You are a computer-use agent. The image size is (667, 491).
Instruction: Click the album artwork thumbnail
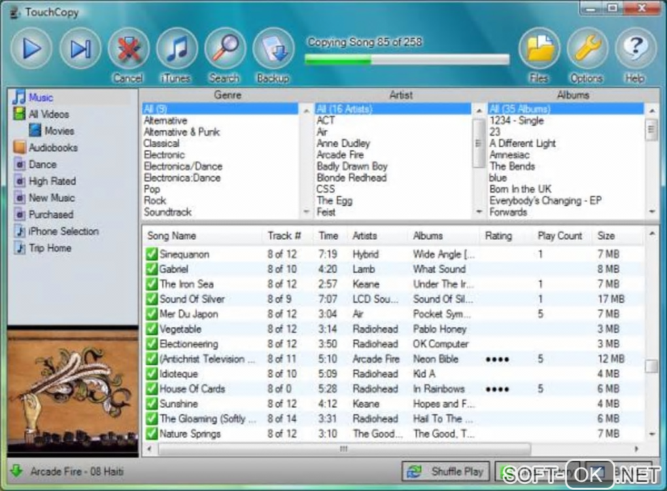73,391
